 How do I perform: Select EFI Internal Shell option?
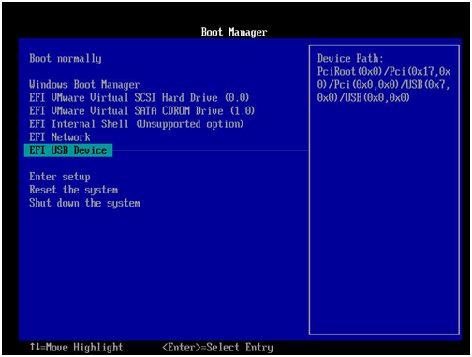pyautogui.click(x=136, y=124)
